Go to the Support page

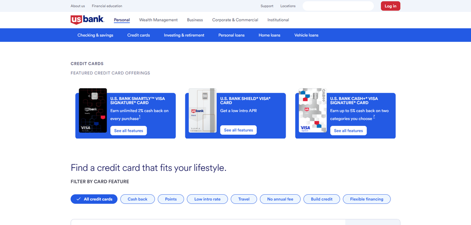pos(267,6)
